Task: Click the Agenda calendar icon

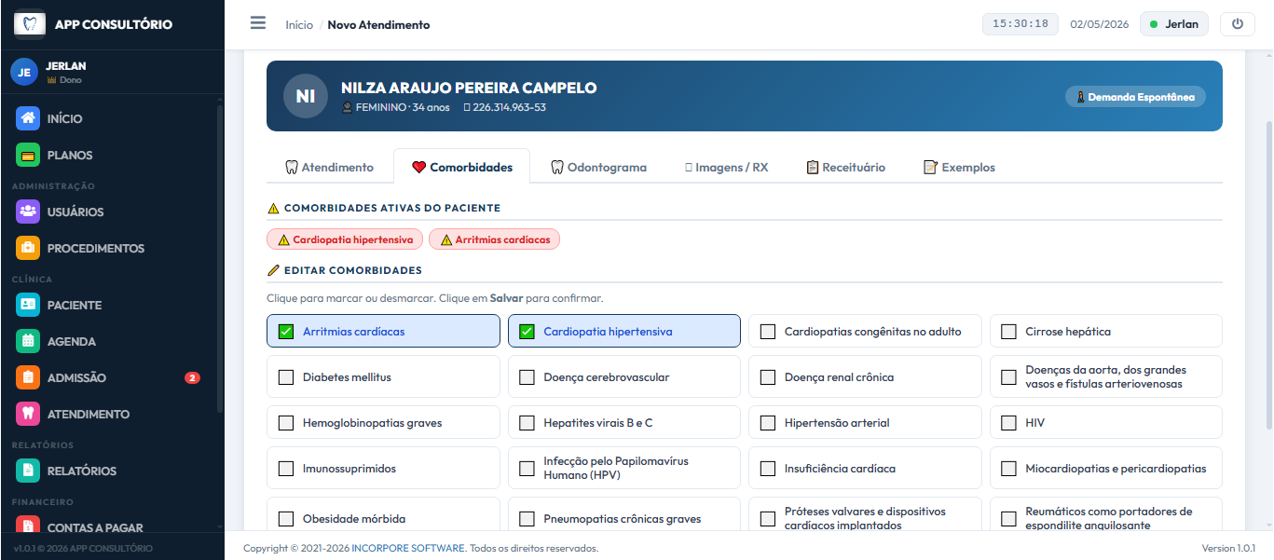Action: (28, 341)
